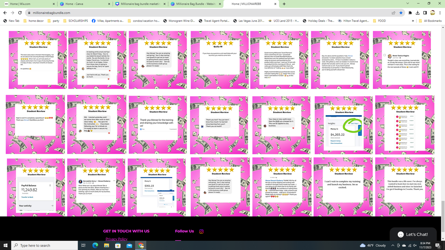Open the Chrome extensions puzzle icon
Viewport: 445px width, 250px height.
pyautogui.click(x=410, y=13)
